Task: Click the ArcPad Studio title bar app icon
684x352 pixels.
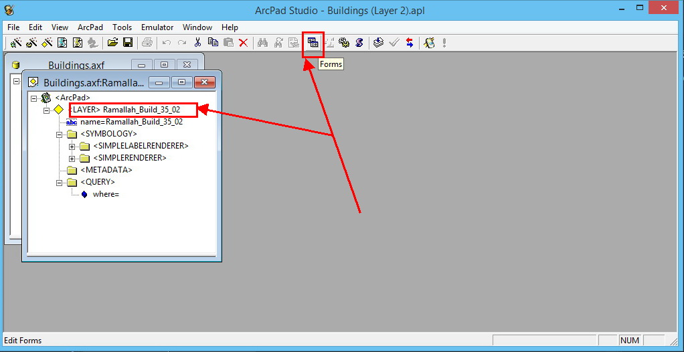Action: tap(9, 10)
